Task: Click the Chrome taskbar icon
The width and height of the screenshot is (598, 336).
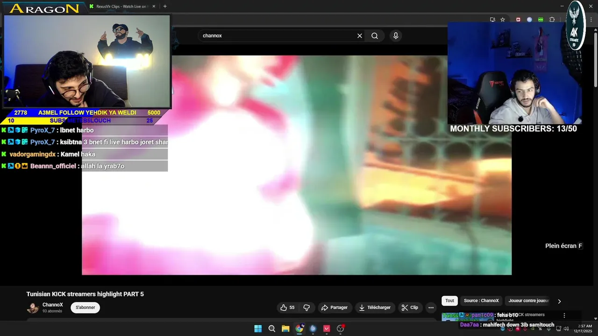Action: coord(299,329)
